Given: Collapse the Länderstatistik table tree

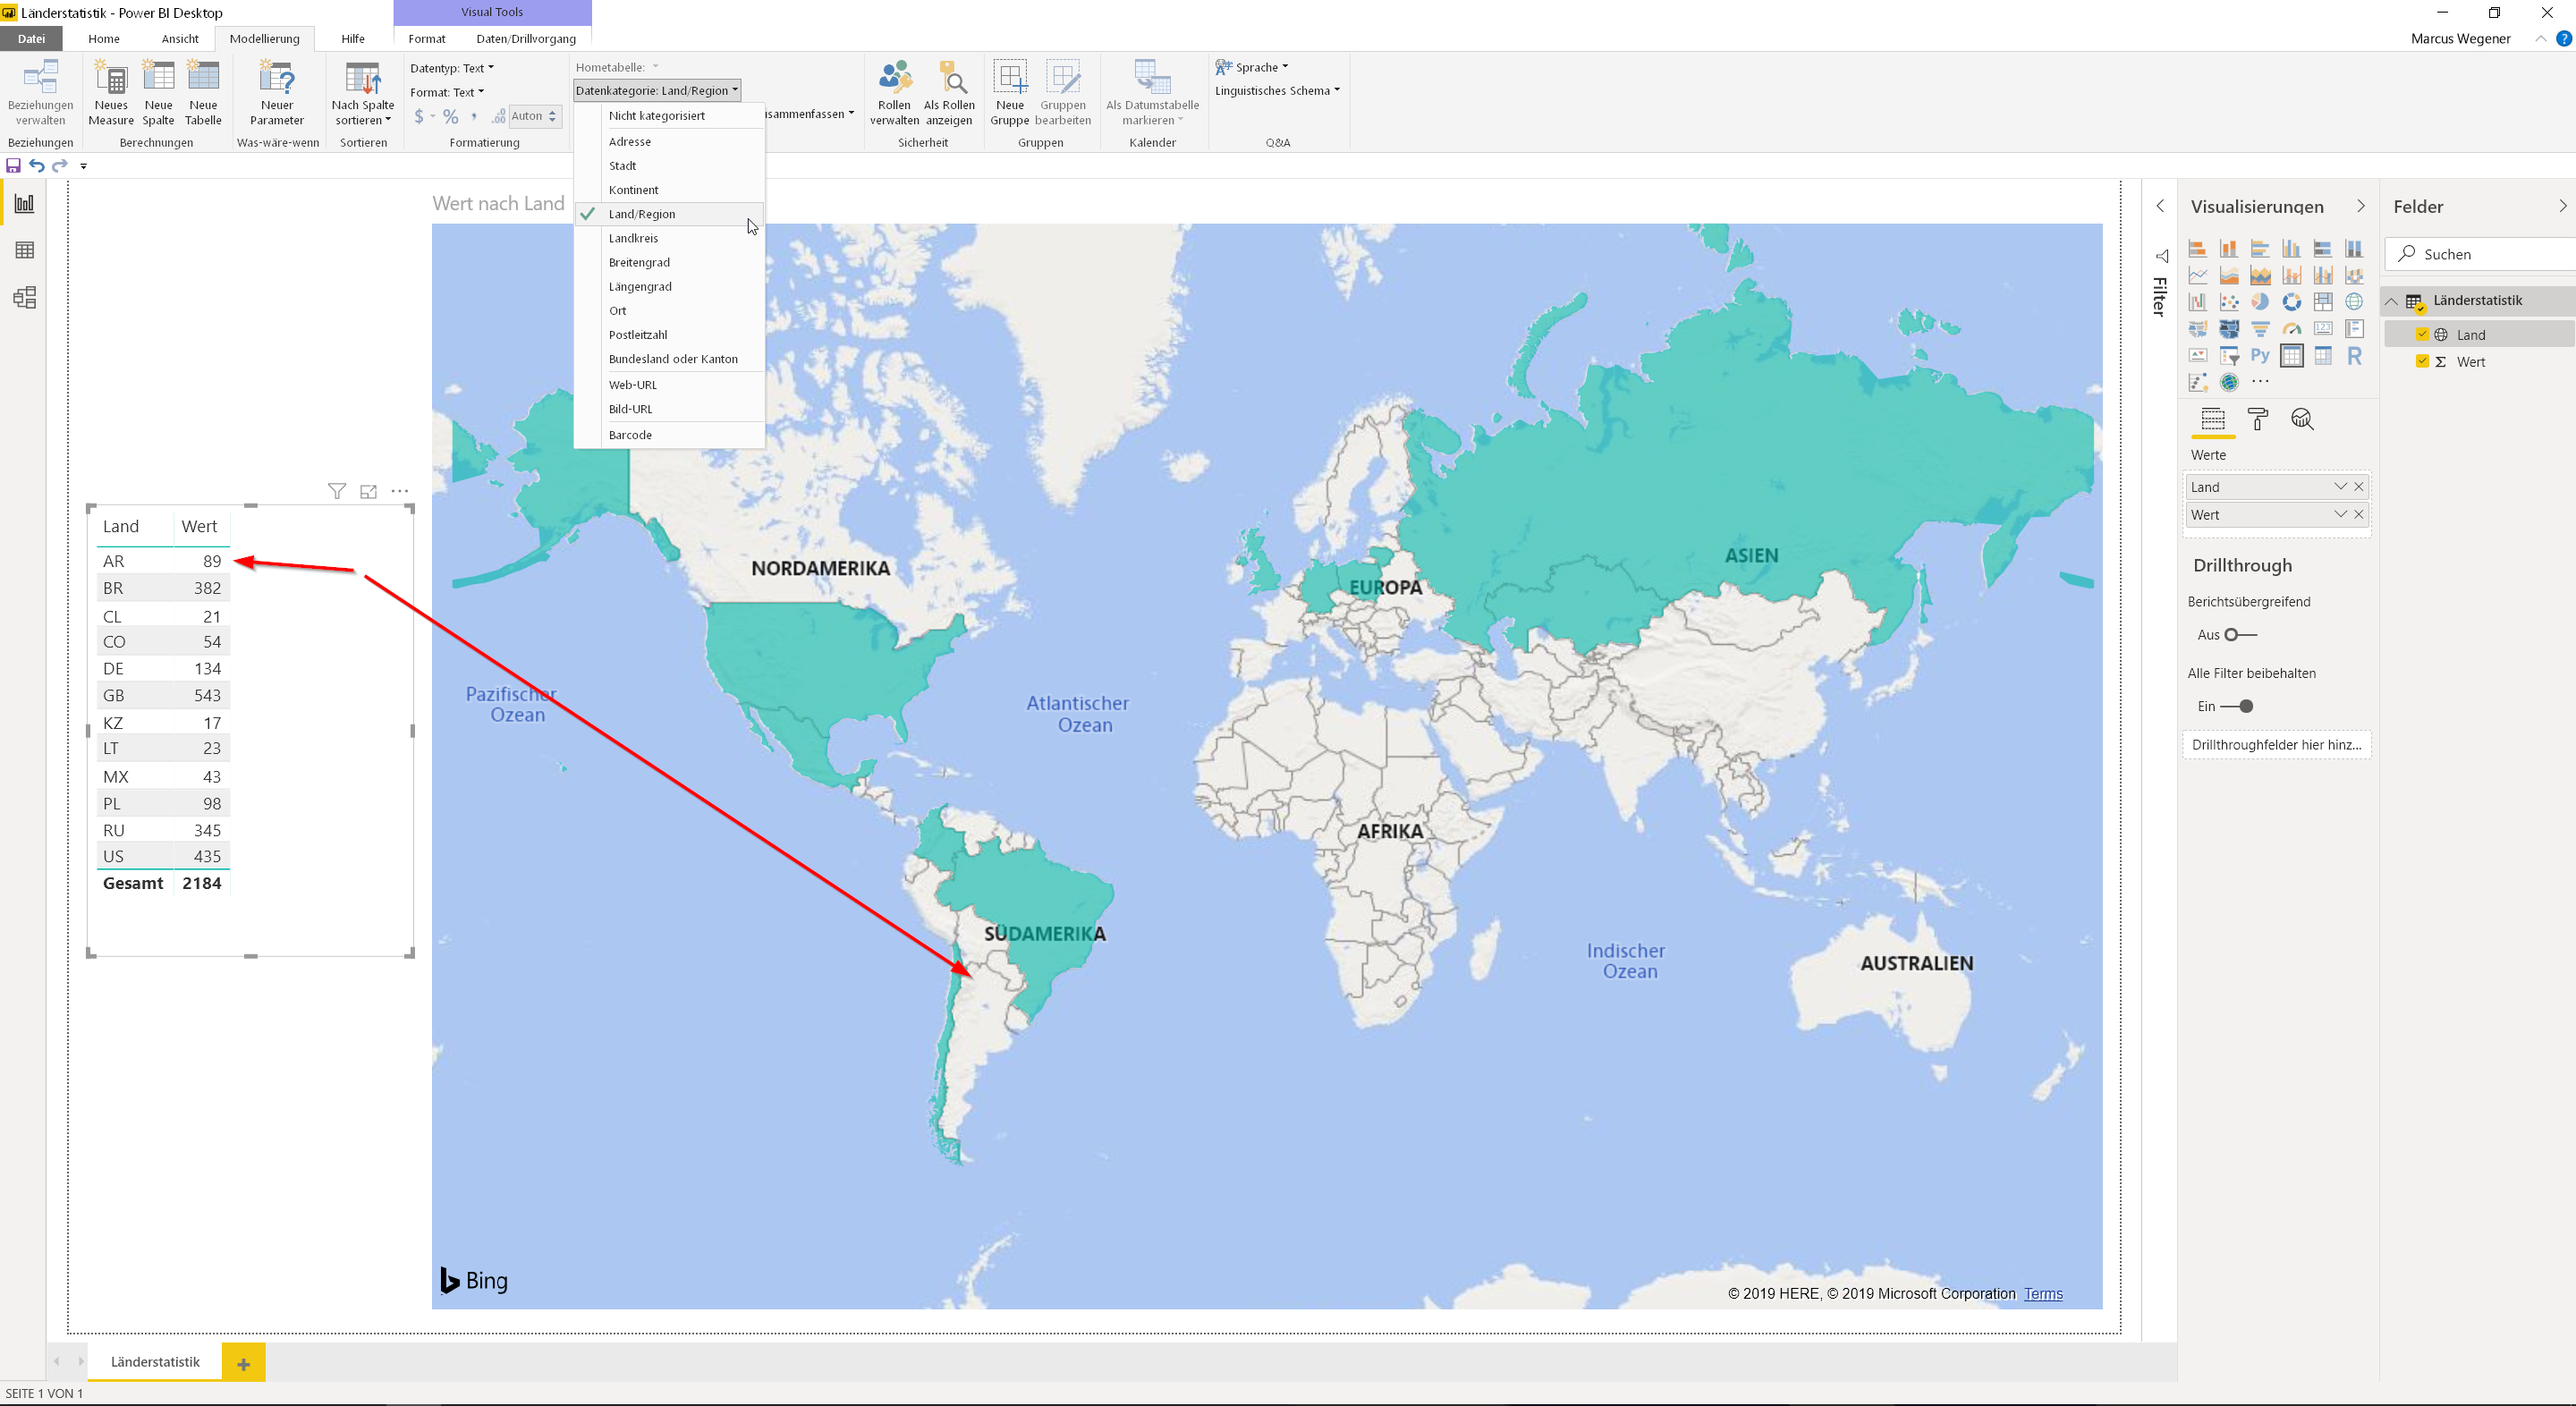Looking at the screenshot, I should [2391, 301].
